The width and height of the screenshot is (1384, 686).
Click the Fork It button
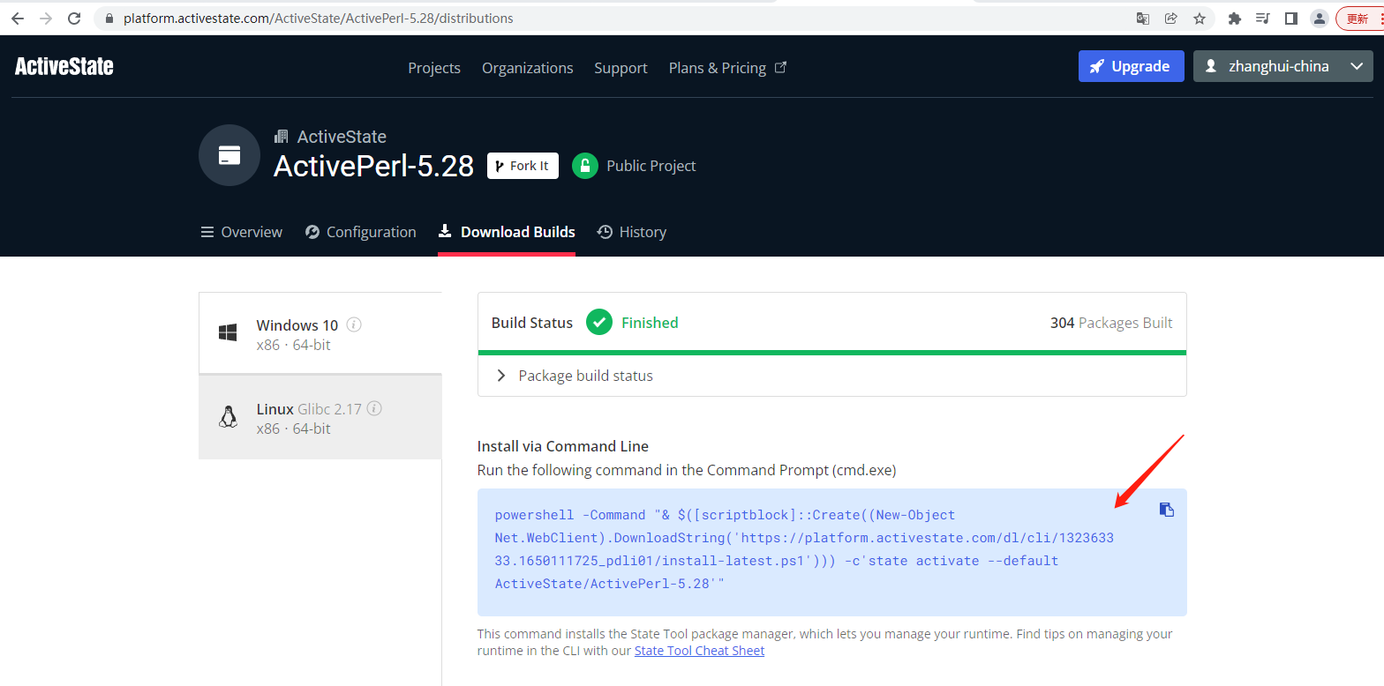523,166
